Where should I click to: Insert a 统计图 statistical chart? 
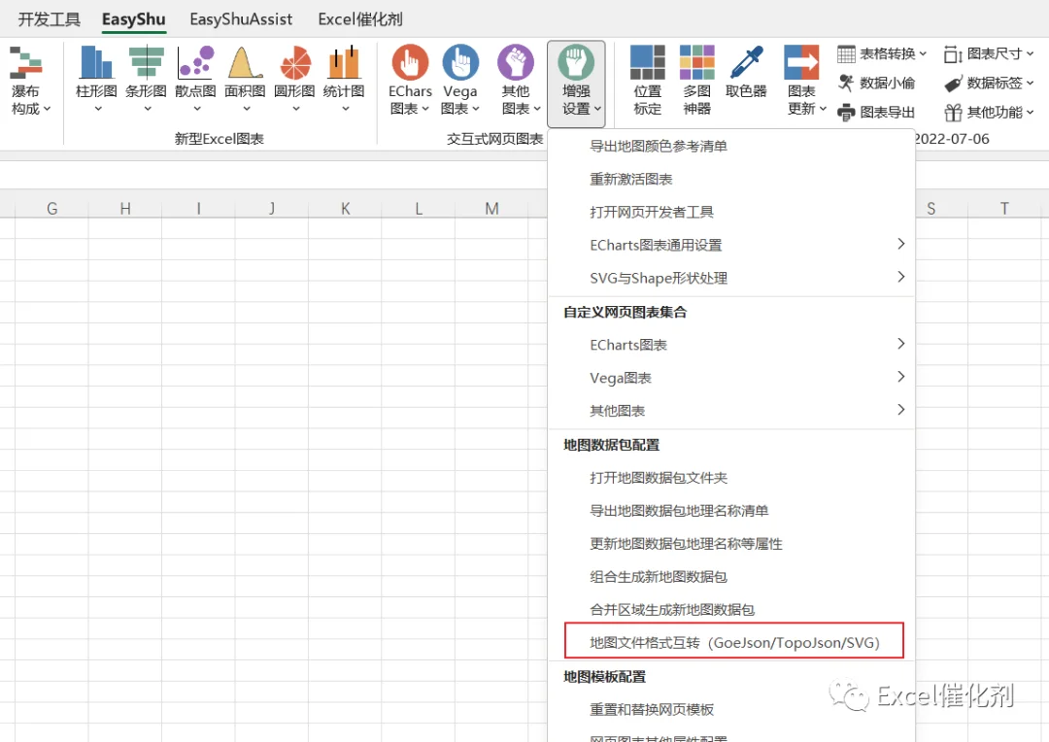344,81
